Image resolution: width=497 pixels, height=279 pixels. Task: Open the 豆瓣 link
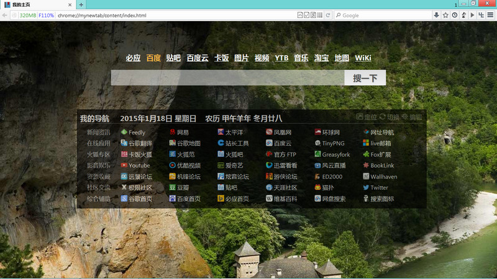tap(180, 188)
